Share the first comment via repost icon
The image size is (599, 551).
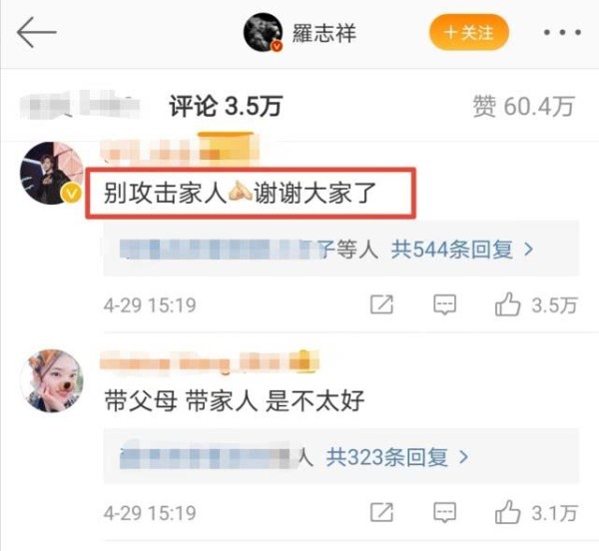coord(381,304)
